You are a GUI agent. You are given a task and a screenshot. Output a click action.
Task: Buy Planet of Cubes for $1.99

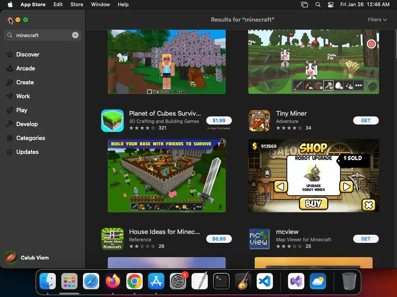(219, 121)
